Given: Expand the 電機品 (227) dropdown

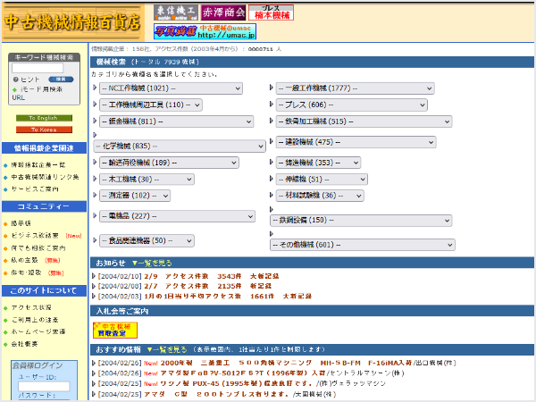Looking at the screenshot, I should click(x=178, y=216).
